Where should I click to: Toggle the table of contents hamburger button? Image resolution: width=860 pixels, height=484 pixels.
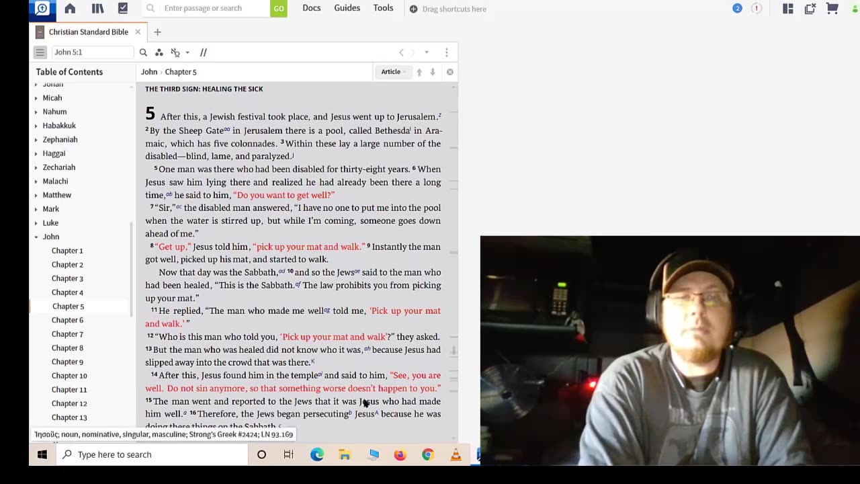40,52
